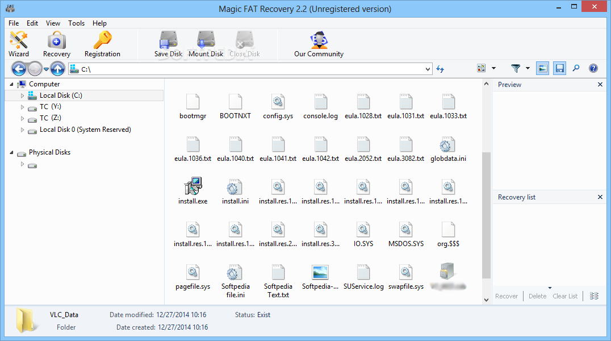Open search with the magnifier icon
The image size is (611, 341).
(576, 68)
